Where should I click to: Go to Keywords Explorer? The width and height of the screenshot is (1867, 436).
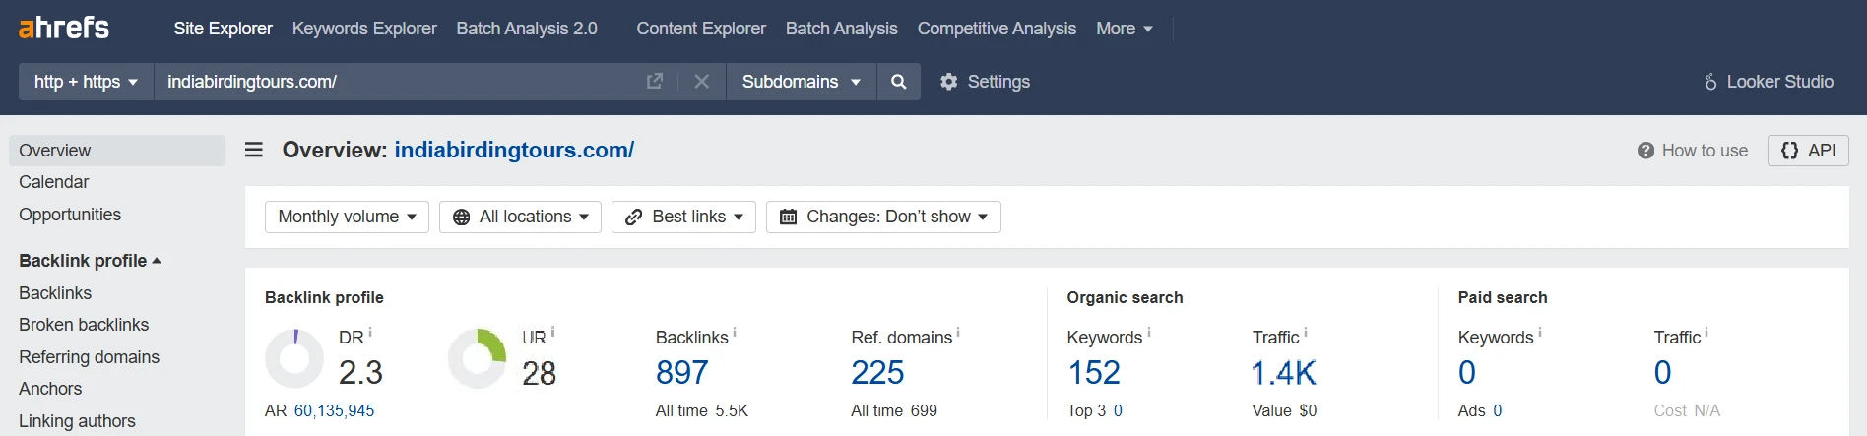[x=364, y=29]
